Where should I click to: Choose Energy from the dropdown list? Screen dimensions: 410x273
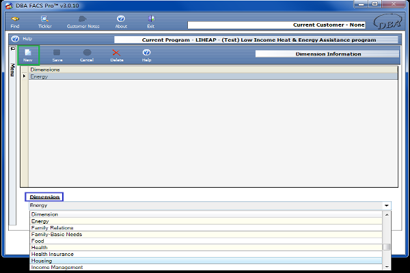click(206, 221)
